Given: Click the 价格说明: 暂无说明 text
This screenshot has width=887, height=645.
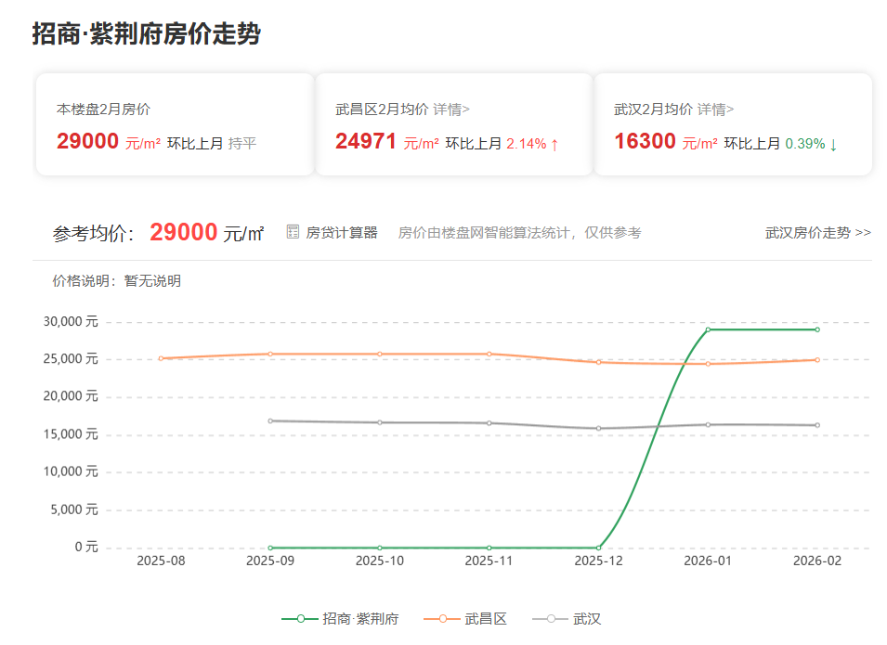Looking at the screenshot, I should (116, 281).
